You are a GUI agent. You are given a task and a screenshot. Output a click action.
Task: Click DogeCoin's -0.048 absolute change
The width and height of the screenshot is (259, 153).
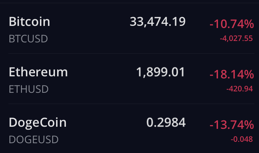[241, 139]
